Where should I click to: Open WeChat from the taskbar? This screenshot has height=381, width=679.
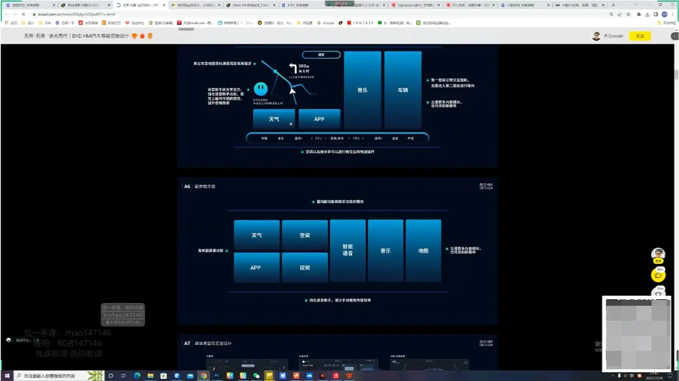tap(256, 376)
